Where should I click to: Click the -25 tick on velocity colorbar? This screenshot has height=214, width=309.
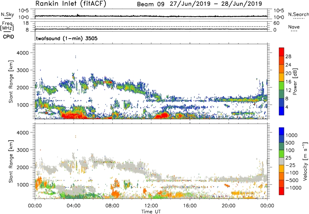290,165
